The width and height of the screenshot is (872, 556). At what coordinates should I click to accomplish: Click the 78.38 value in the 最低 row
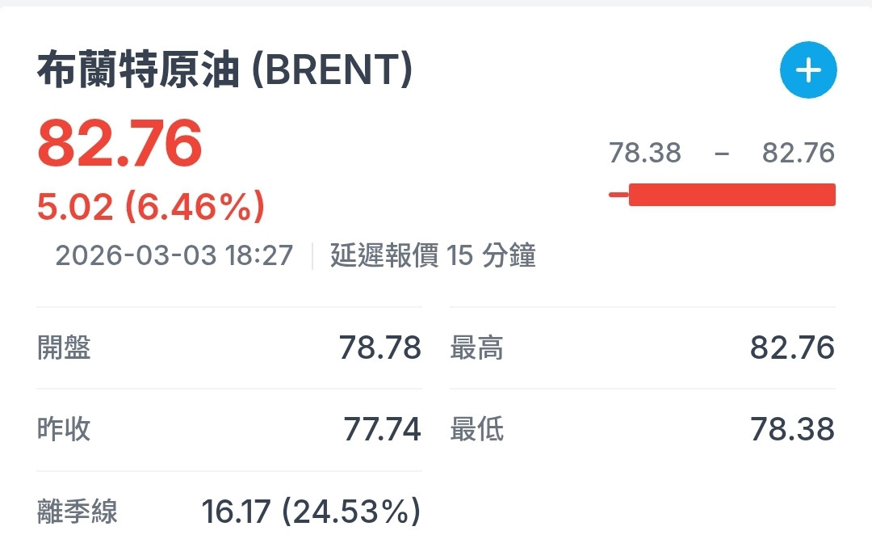pyautogui.click(x=792, y=429)
